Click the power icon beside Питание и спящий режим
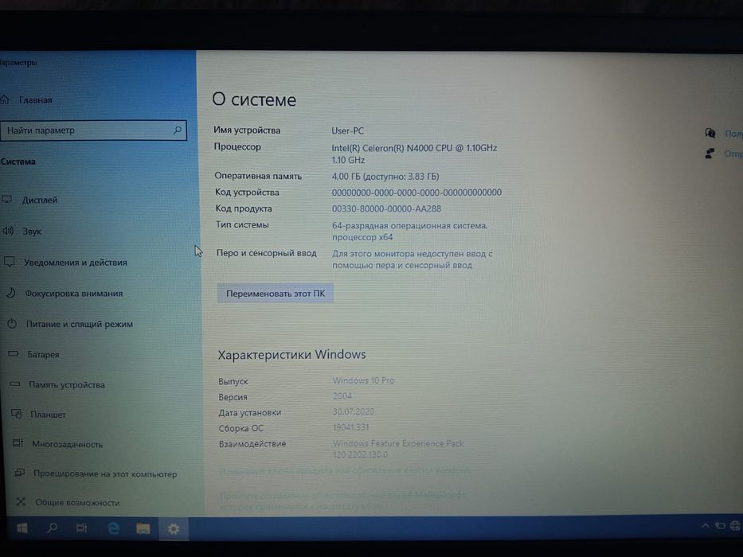The image size is (743, 557). (x=12, y=324)
